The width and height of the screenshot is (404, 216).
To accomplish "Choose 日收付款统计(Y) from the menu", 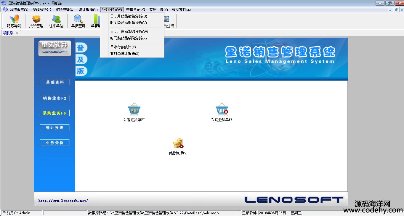I will tap(132, 47).
